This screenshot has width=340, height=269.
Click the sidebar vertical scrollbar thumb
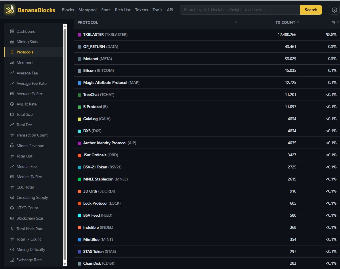(65, 144)
